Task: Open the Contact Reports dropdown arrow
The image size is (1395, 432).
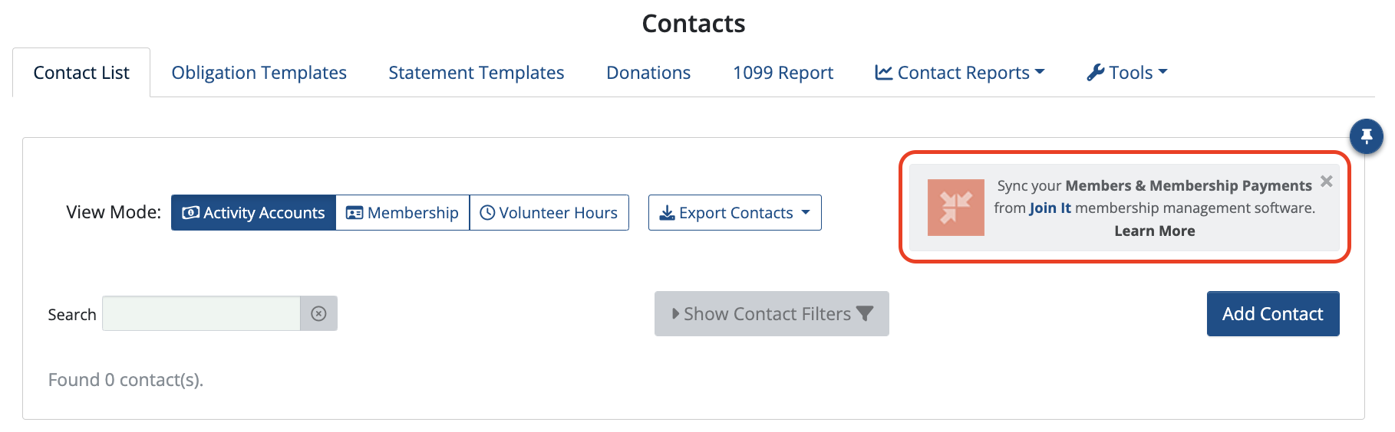Action: click(1040, 72)
